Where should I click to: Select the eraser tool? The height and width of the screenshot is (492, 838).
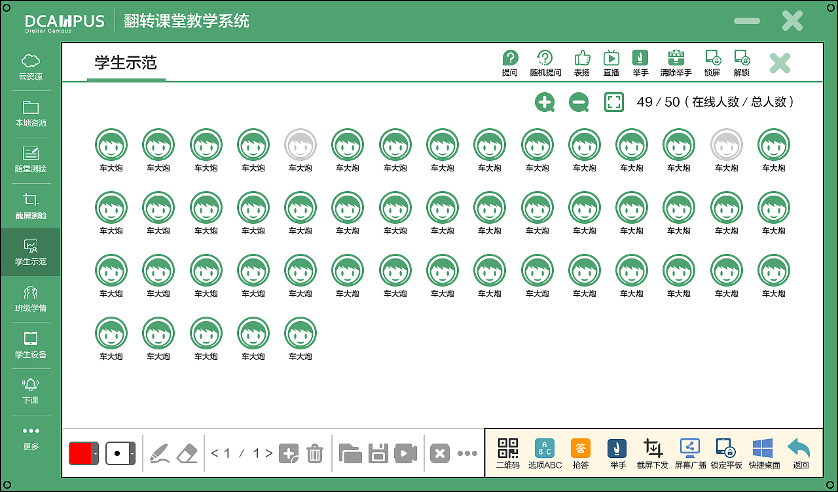tap(187, 453)
